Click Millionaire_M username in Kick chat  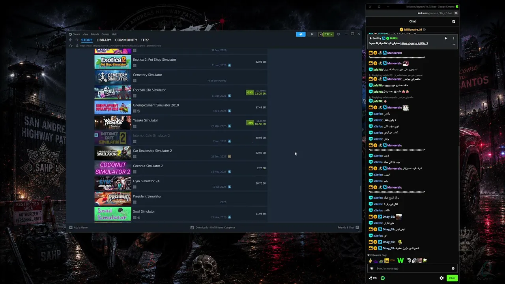click(x=413, y=30)
